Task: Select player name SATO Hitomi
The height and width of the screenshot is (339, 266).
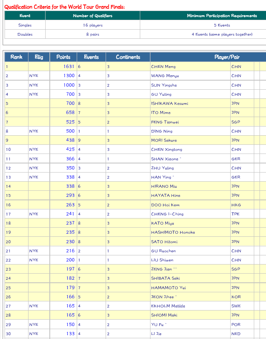Action: pos(165,242)
